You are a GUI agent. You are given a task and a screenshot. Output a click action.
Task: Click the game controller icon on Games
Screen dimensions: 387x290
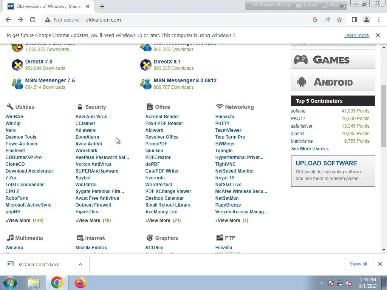[x=301, y=59]
